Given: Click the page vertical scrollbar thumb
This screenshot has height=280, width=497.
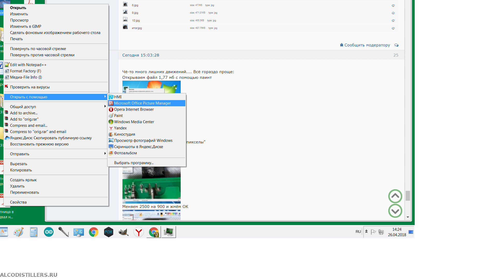Looking at the screenshot, I should point(408,196).
